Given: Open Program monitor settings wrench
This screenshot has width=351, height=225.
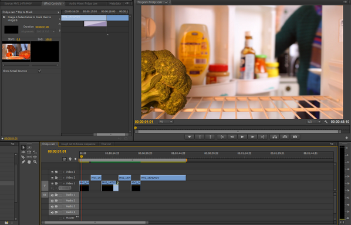Looking at the screenshot, I should click(x=326, y=122).
